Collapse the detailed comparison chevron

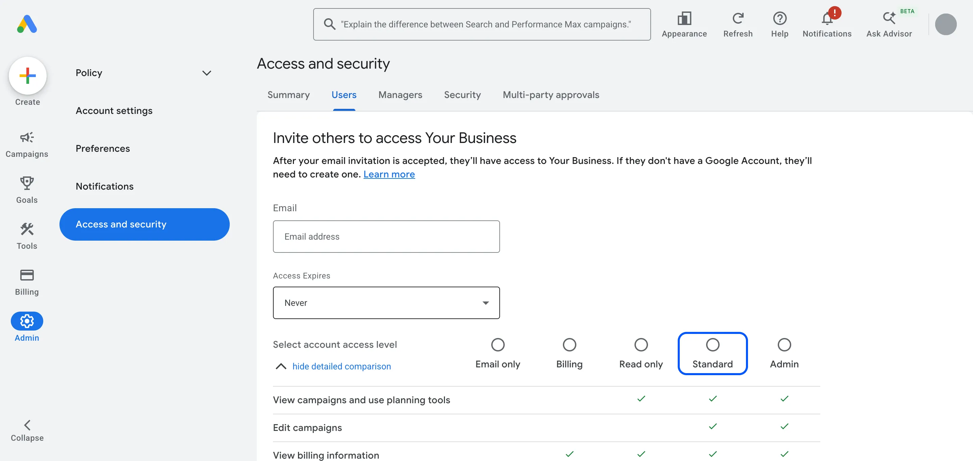(281, 366)
